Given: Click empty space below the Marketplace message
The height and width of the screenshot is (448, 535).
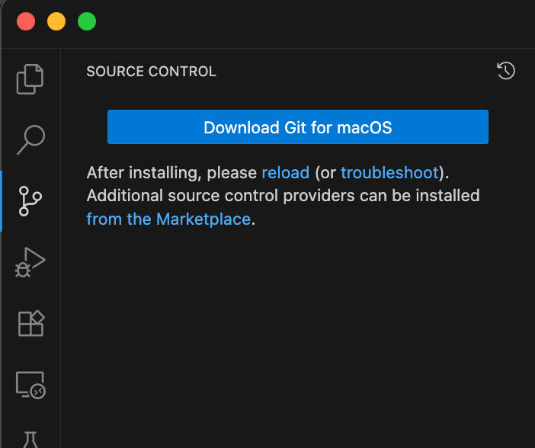Looking at the screenshot, I should tap(297, 335).
